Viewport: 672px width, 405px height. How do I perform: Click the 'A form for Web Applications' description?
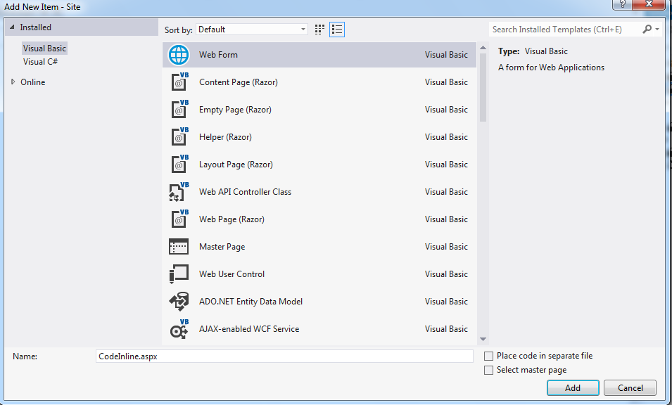551,67
